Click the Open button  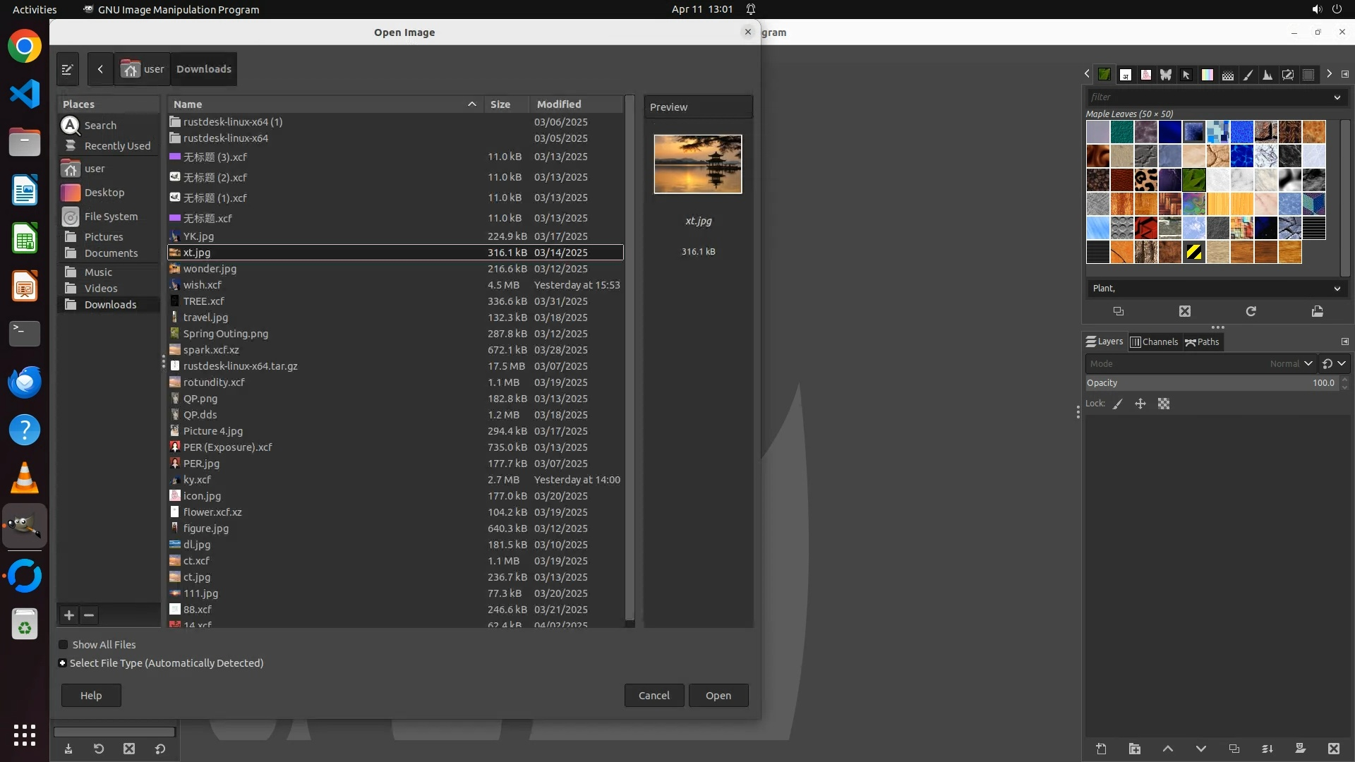(718, 696)
